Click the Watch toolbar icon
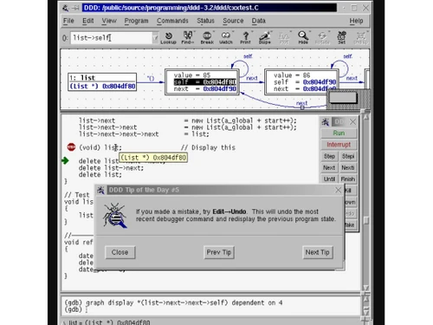Screen dimensions: 433x325 (226, 37)
